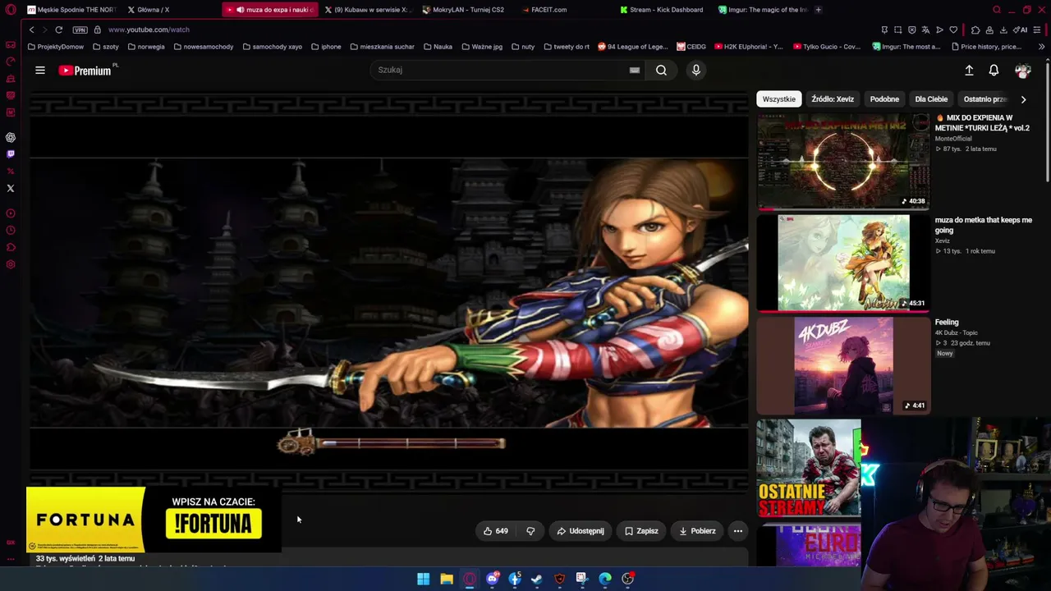Open the Opera main menu logo

tap(11, 10)
